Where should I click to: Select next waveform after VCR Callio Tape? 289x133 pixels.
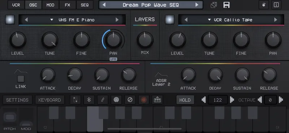pyautogui.click(x=276, y=20)
